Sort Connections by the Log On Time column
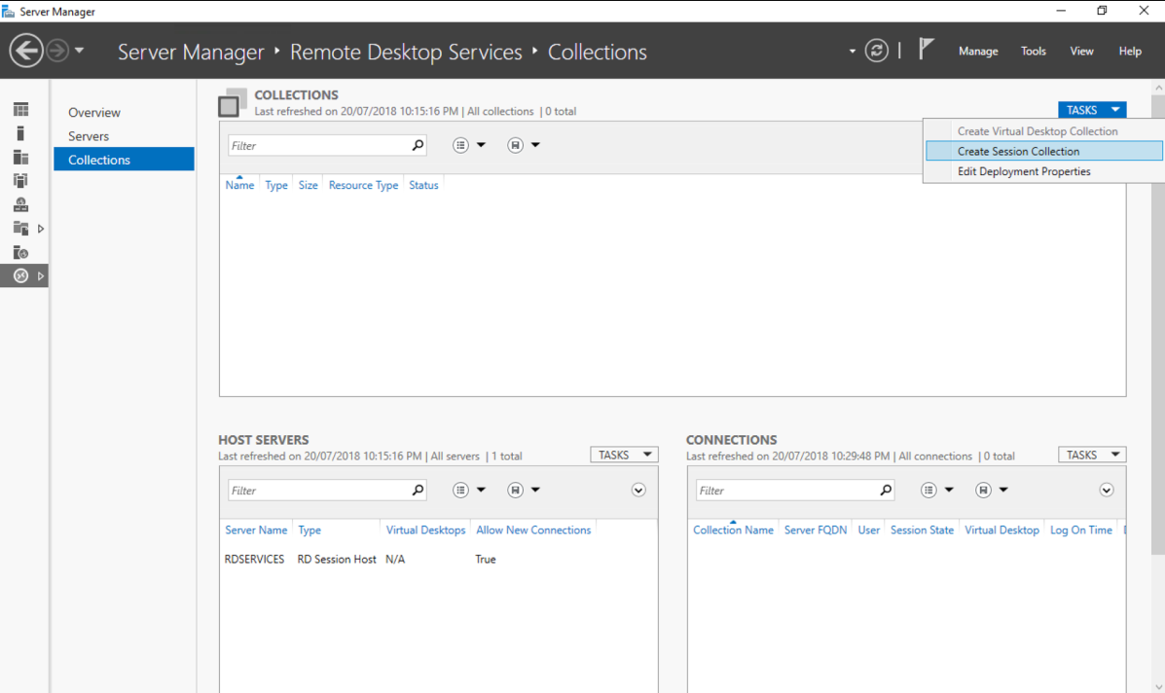Image resolution: width=1165 pixels, height=693 pixels. (x=1081, y=529)
